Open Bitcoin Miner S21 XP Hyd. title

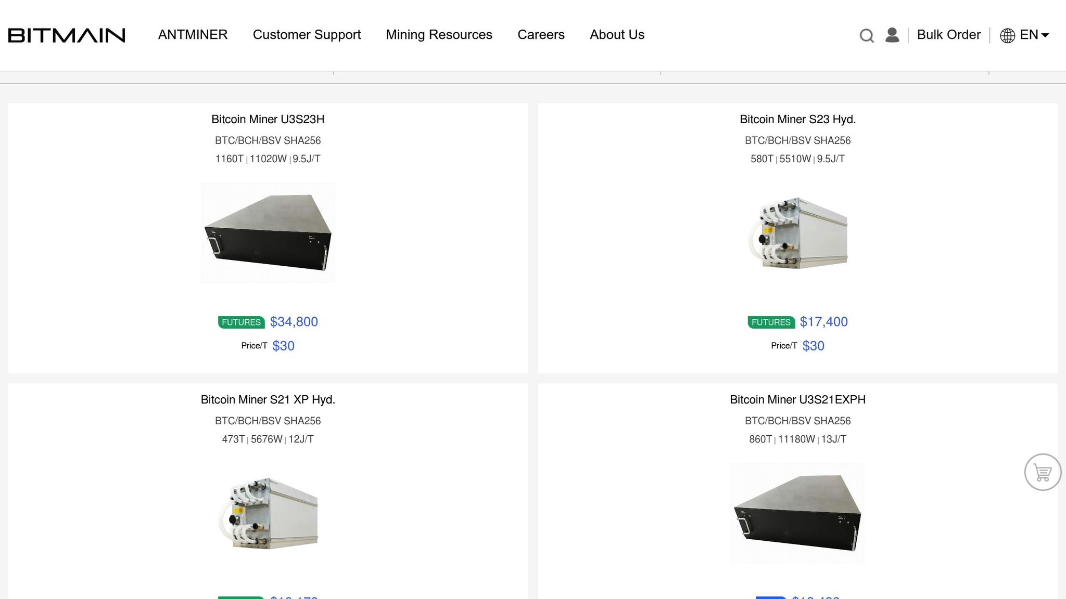[x=268, y=399]
